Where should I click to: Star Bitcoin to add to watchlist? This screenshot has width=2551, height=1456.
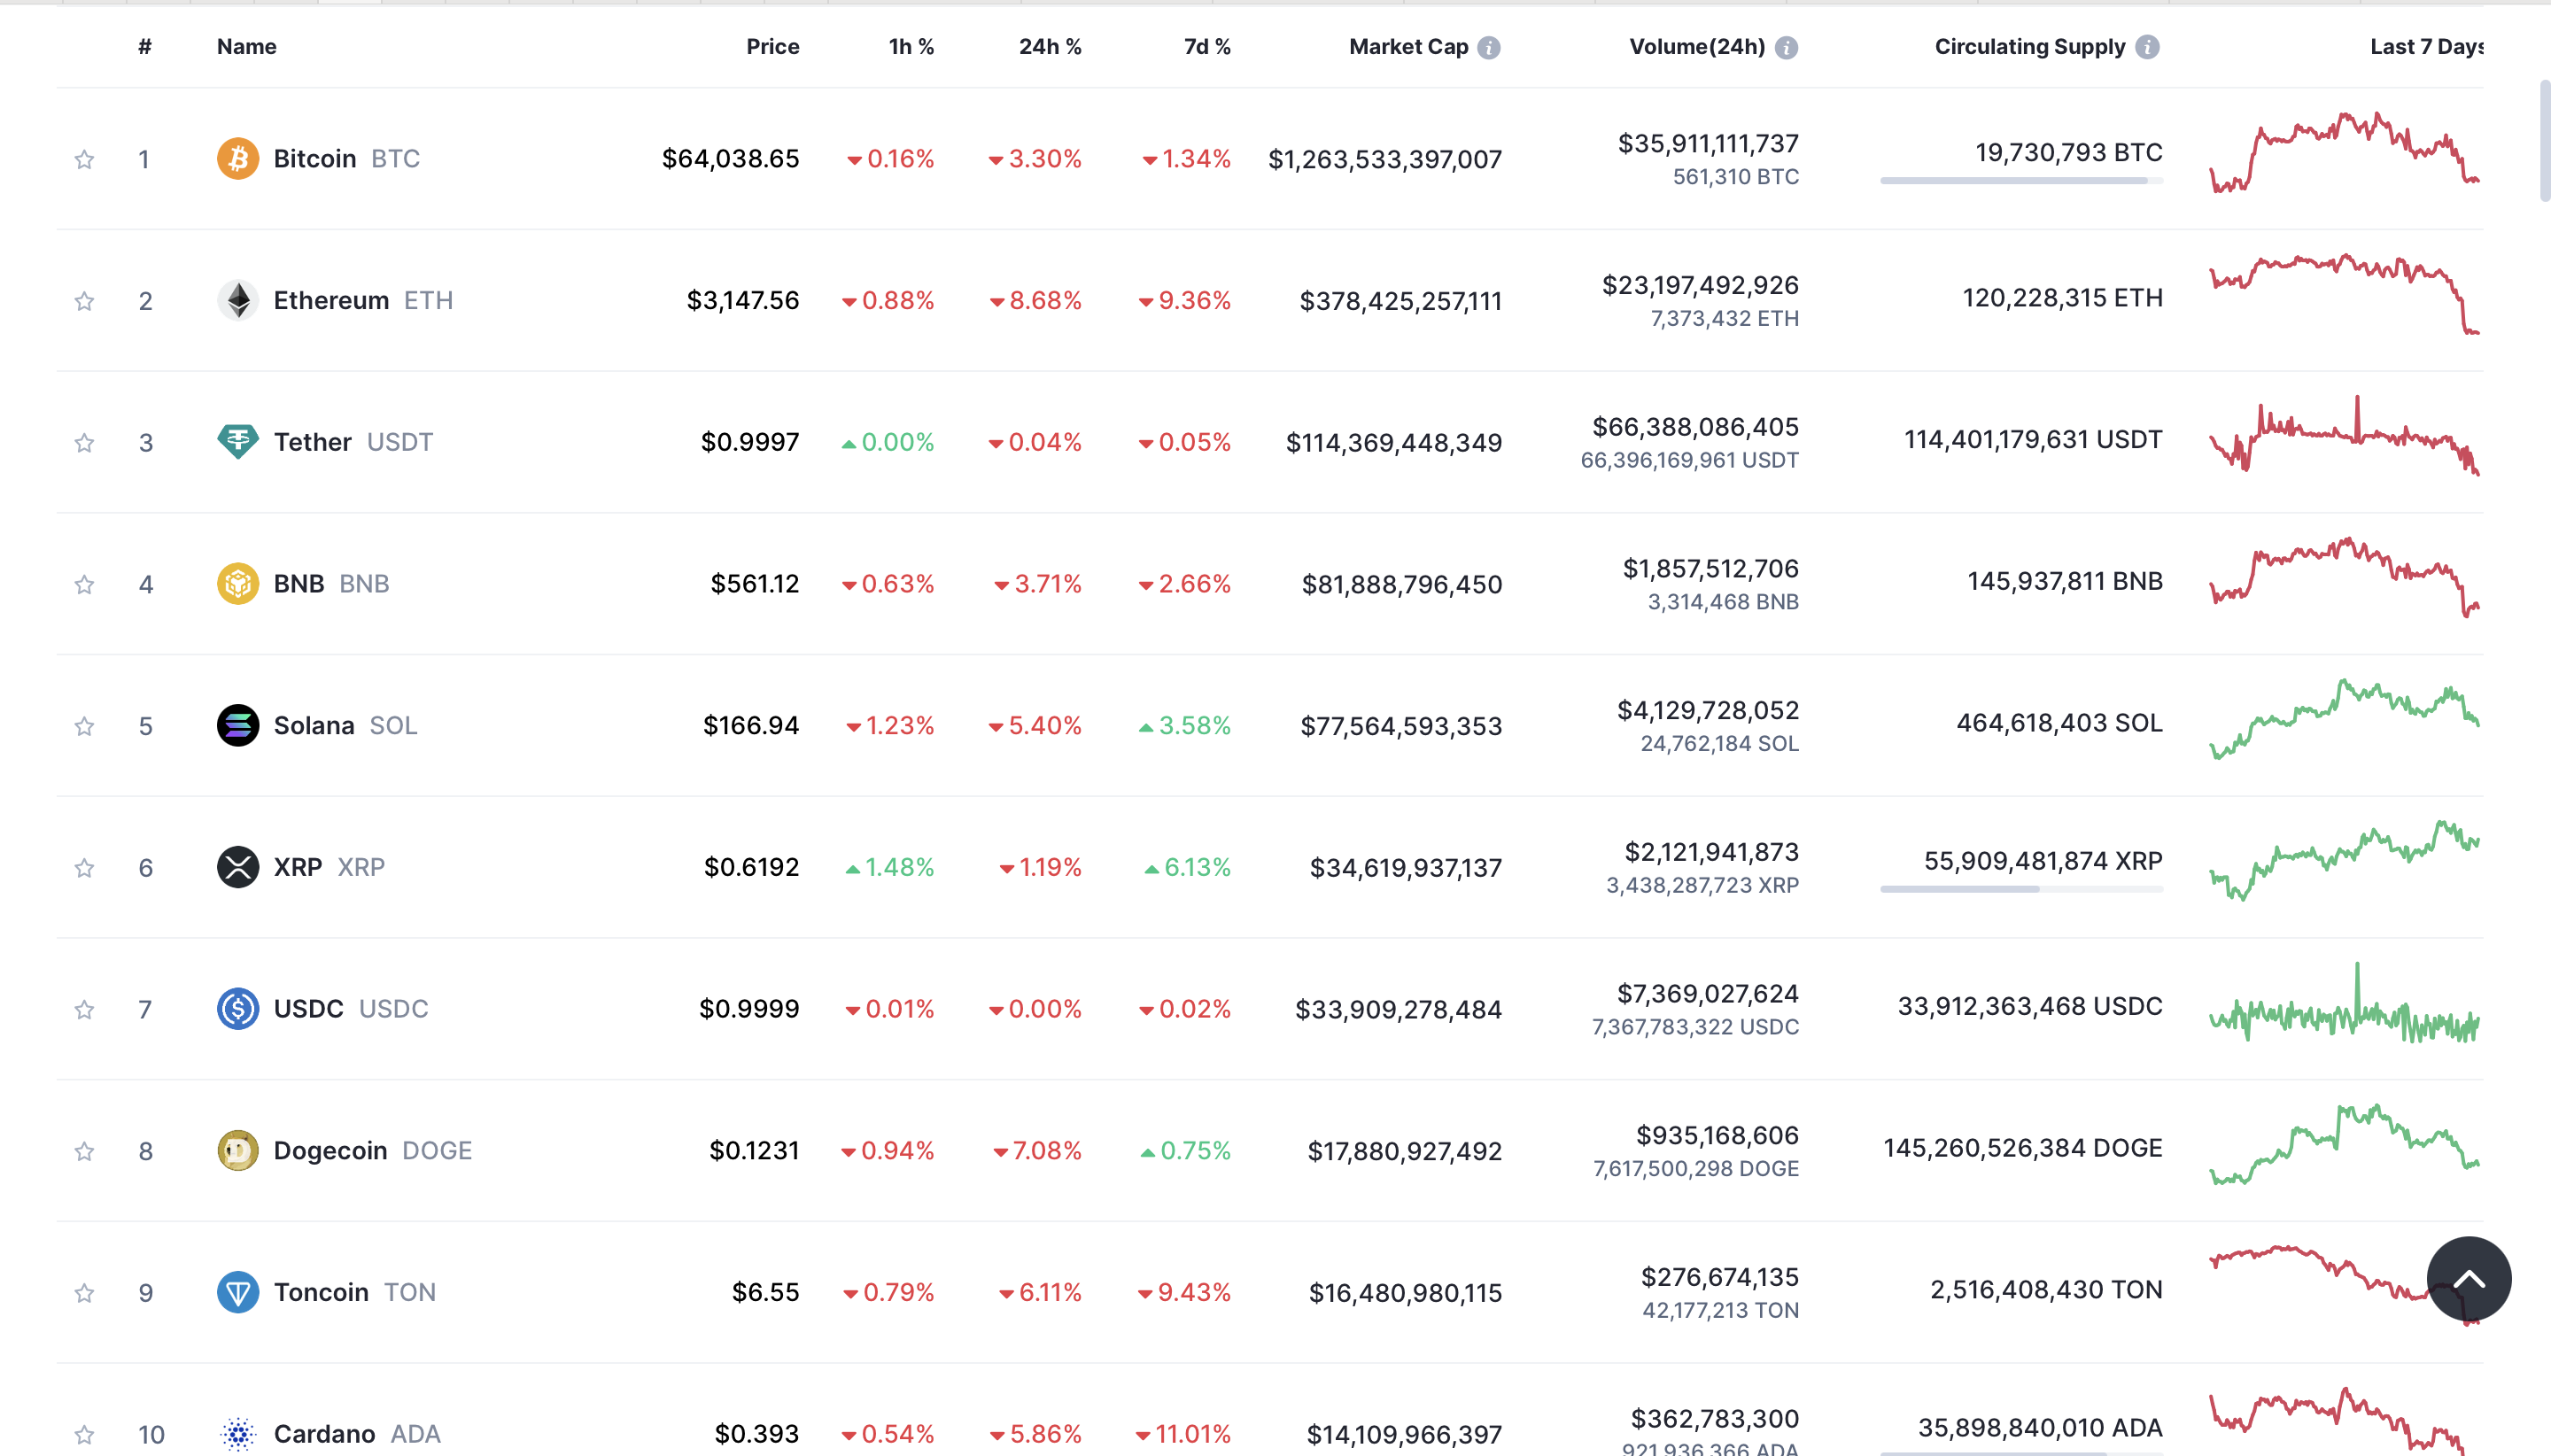pyautogui.click(x=84, y=160)
